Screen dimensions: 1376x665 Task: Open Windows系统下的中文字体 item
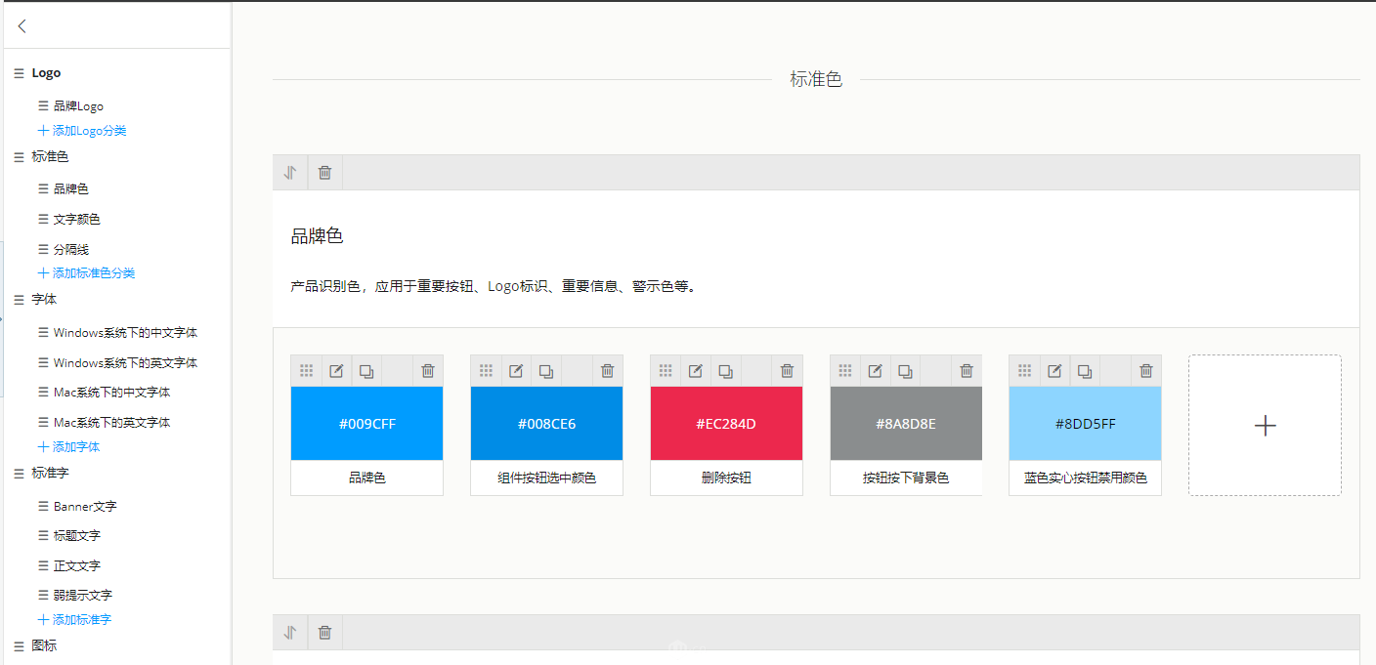(x=125, y=333)
